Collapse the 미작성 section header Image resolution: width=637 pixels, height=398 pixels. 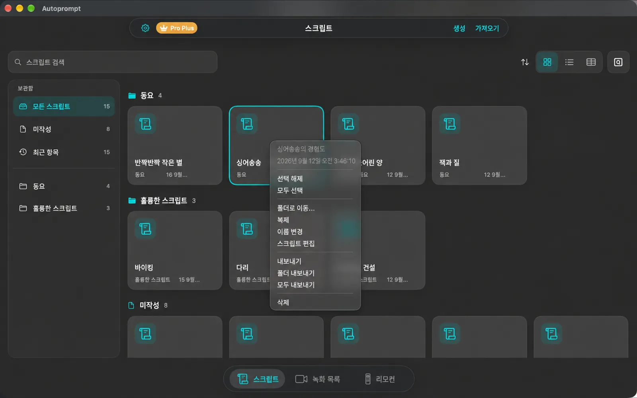[x=148, y=305]
